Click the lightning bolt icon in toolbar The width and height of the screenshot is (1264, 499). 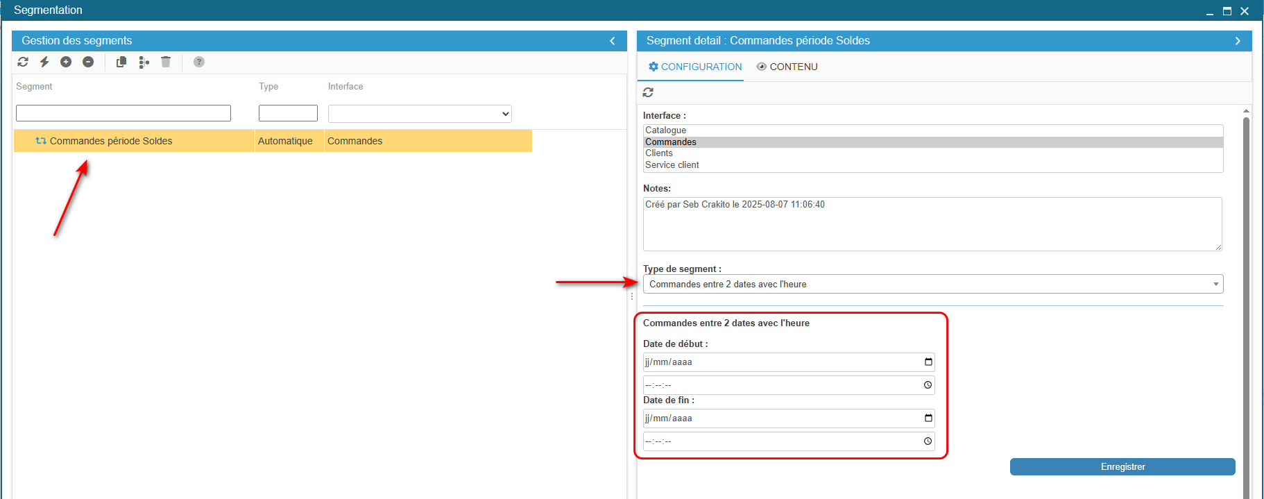44,62
